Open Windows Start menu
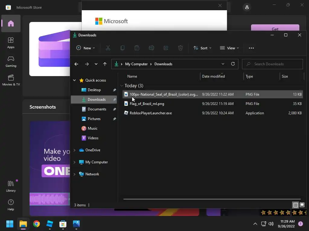The width and height of the screenshot is (309, 231). pyautogui.click(x=10, y=224)
